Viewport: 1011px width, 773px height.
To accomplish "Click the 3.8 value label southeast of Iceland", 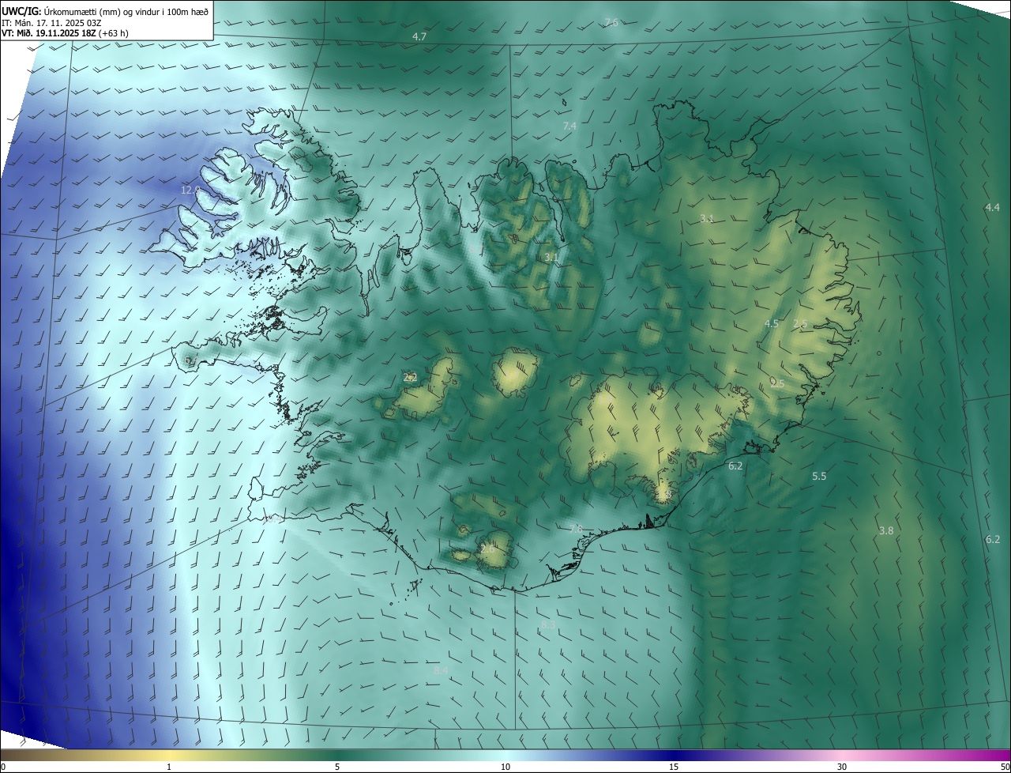I will (x=886, y=531).
